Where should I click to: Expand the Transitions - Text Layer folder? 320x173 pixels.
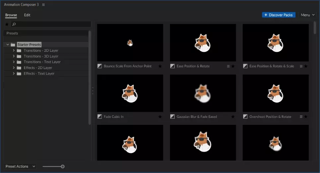(x=14, y=62)
